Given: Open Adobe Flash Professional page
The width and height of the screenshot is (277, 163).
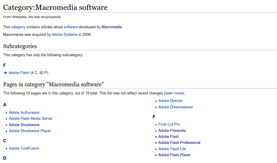Looking at the screenshot, I should point(179,143).
